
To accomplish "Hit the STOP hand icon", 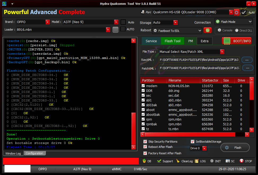I will [x=241, y=161].
